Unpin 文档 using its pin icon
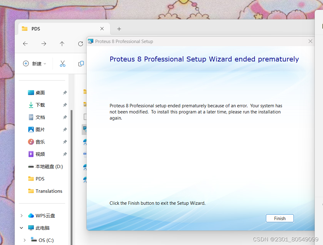The image size is (323, 245). click(65, 117)
